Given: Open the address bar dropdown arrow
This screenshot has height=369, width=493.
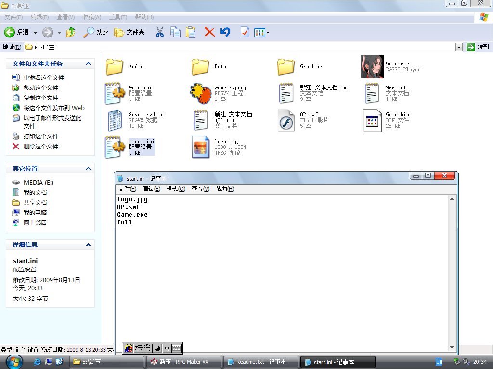Looking at the screenshot, I should coord(459,48).
